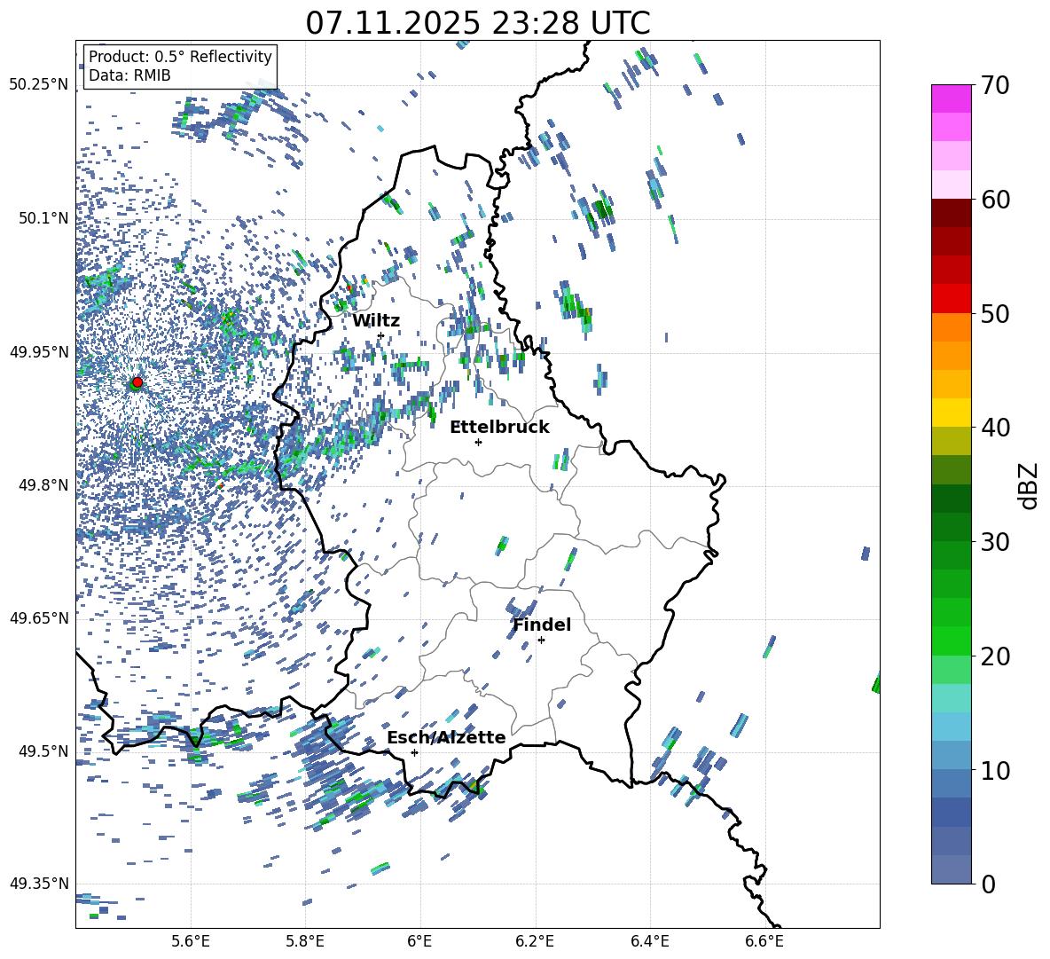Click the 49.65°N latitude label
The width and height of the screenshot is (1050, 959).
39,617
